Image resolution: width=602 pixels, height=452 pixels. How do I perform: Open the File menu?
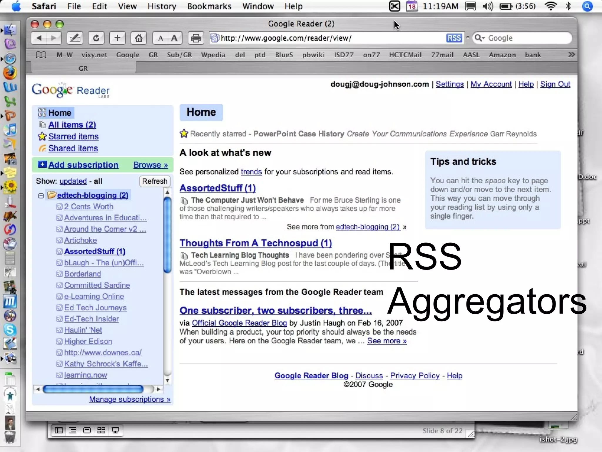[74, 6]
